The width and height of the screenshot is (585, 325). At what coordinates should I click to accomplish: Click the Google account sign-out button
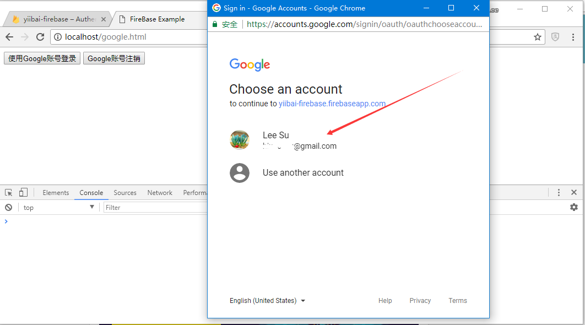point(114,58)
